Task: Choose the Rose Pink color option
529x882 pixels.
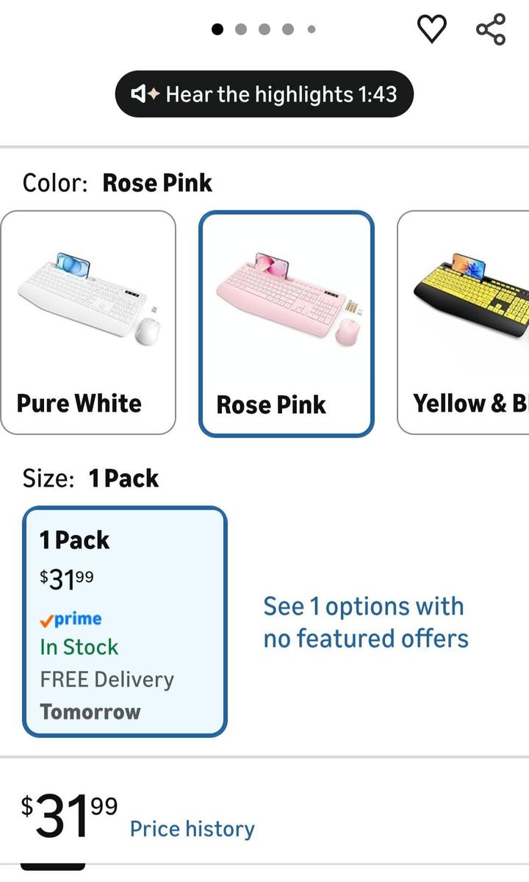Action: [x=287, y=324]
